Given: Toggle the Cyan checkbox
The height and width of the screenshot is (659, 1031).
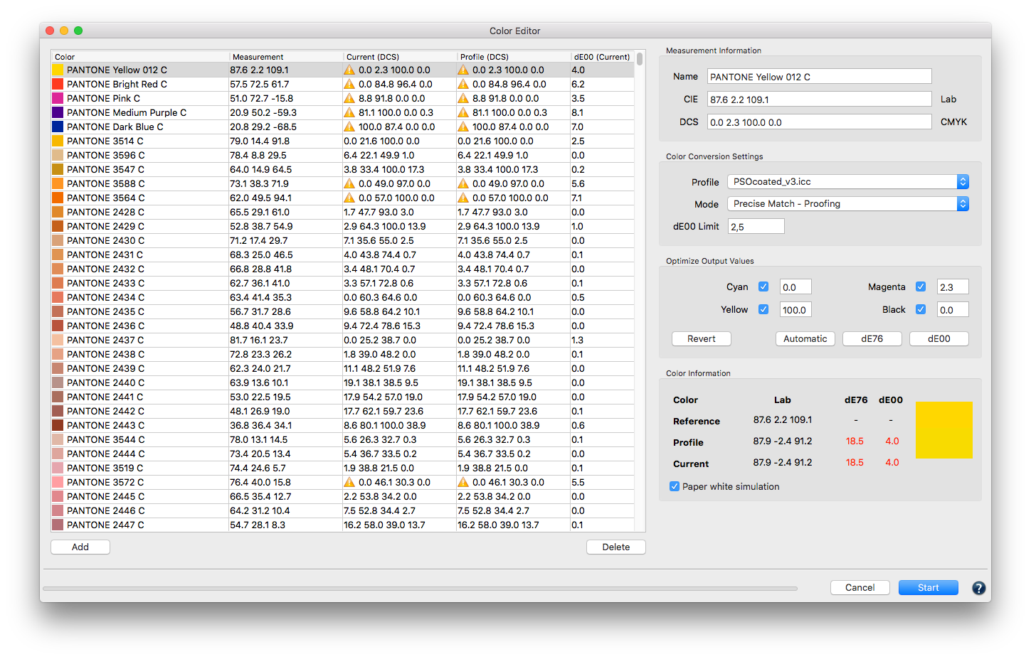Looking at the screenshot, I should pyautogui.click(x=763, y=286).
